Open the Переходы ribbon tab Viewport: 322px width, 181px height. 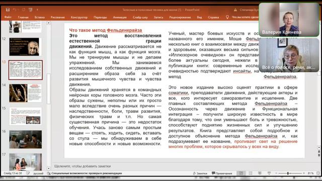point(100,17)
